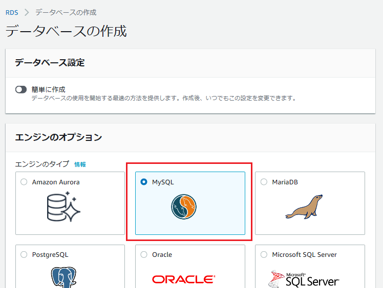Pick the PostgreSQL radio button
This screenshot has height=288, width=383.
tap(24, 255)
